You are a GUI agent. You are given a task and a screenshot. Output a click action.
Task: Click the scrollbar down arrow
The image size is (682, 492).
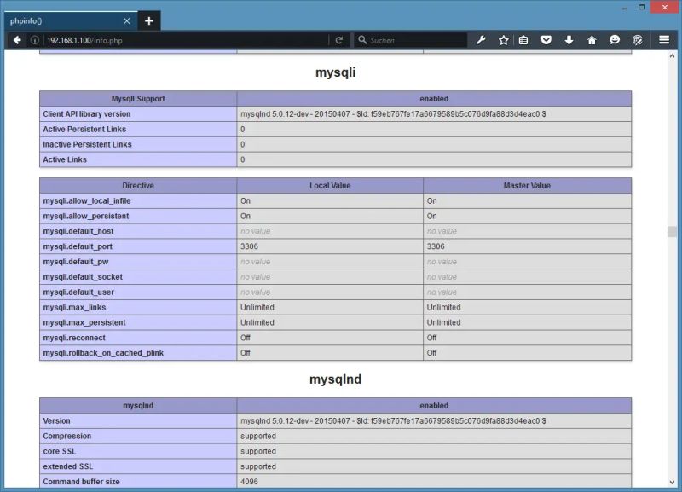point(673,482)
